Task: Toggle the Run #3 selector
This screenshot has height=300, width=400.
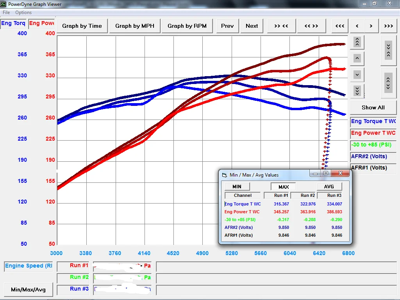Action: tap(73, 289)
